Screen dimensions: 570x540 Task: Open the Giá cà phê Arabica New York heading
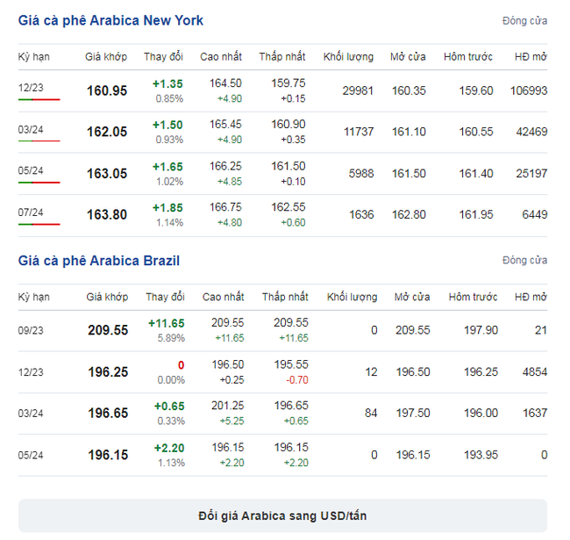[110, 20]
